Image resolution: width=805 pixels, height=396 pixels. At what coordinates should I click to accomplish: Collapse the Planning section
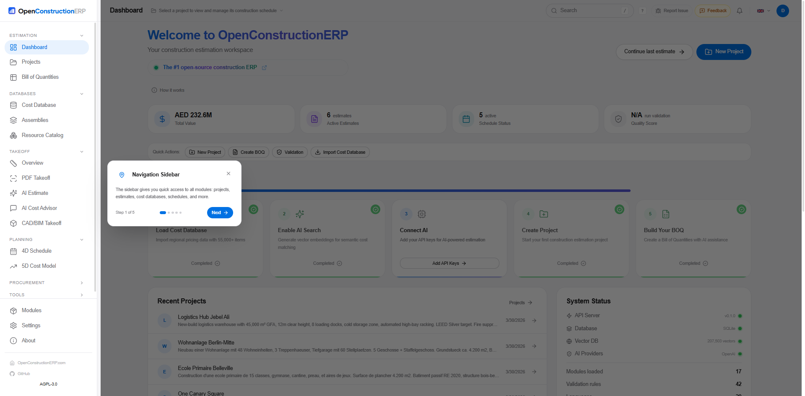point(82,240)
